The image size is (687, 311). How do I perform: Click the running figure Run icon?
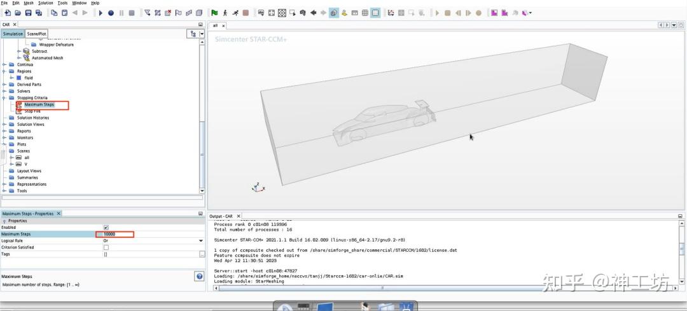click(x=236, y=13)
